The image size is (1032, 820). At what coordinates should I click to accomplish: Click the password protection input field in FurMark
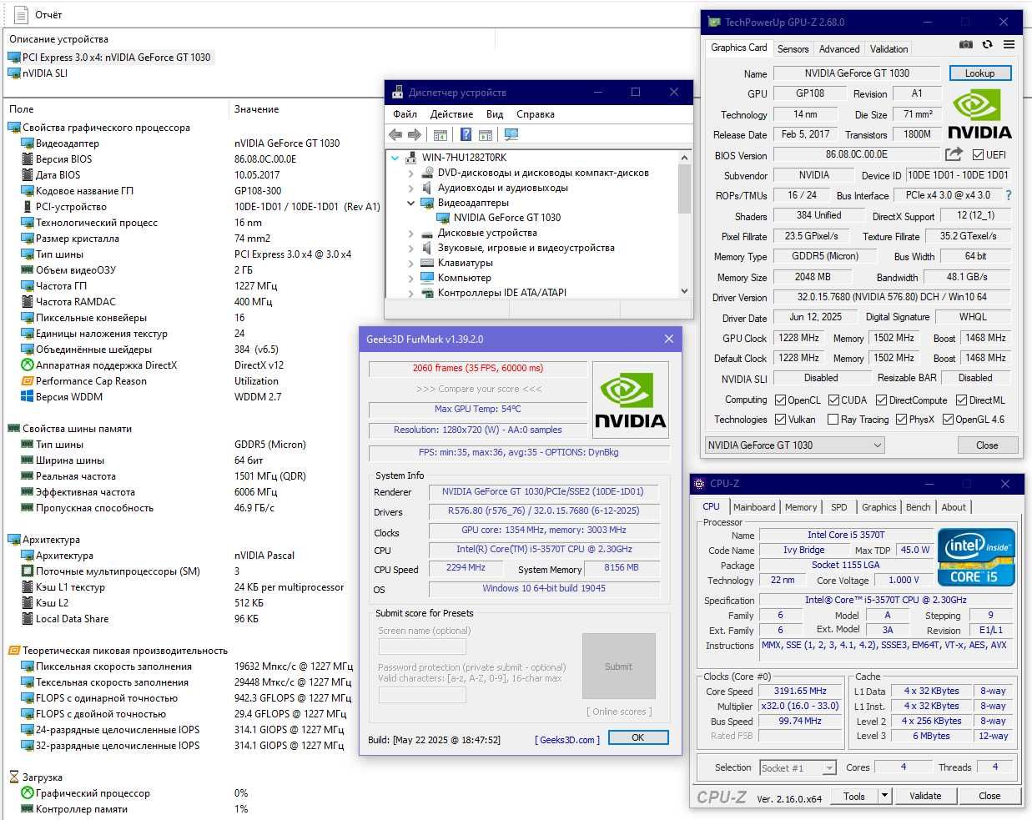point(422,694)
